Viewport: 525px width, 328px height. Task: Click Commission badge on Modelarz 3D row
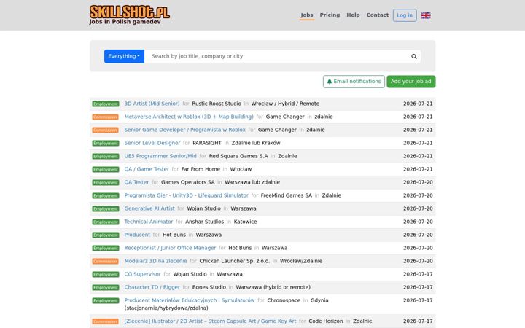pos(105,261)
